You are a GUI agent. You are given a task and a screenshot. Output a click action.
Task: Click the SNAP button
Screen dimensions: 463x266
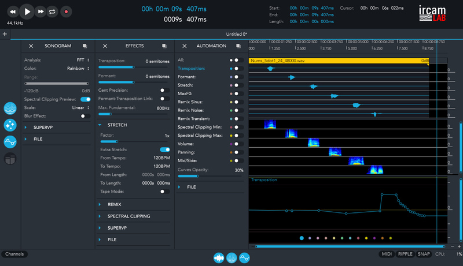(x=424, y=254)
